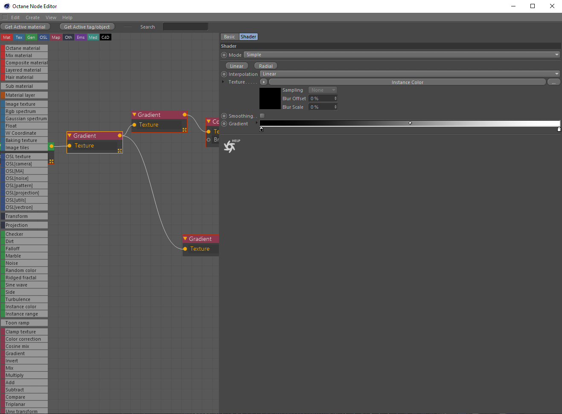
Task: Click Get Active tag/object button
Action: [87, 27]
